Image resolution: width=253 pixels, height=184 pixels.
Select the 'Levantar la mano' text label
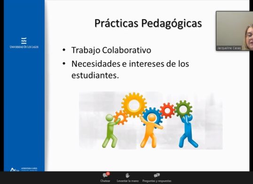click(x=127, y=181)
